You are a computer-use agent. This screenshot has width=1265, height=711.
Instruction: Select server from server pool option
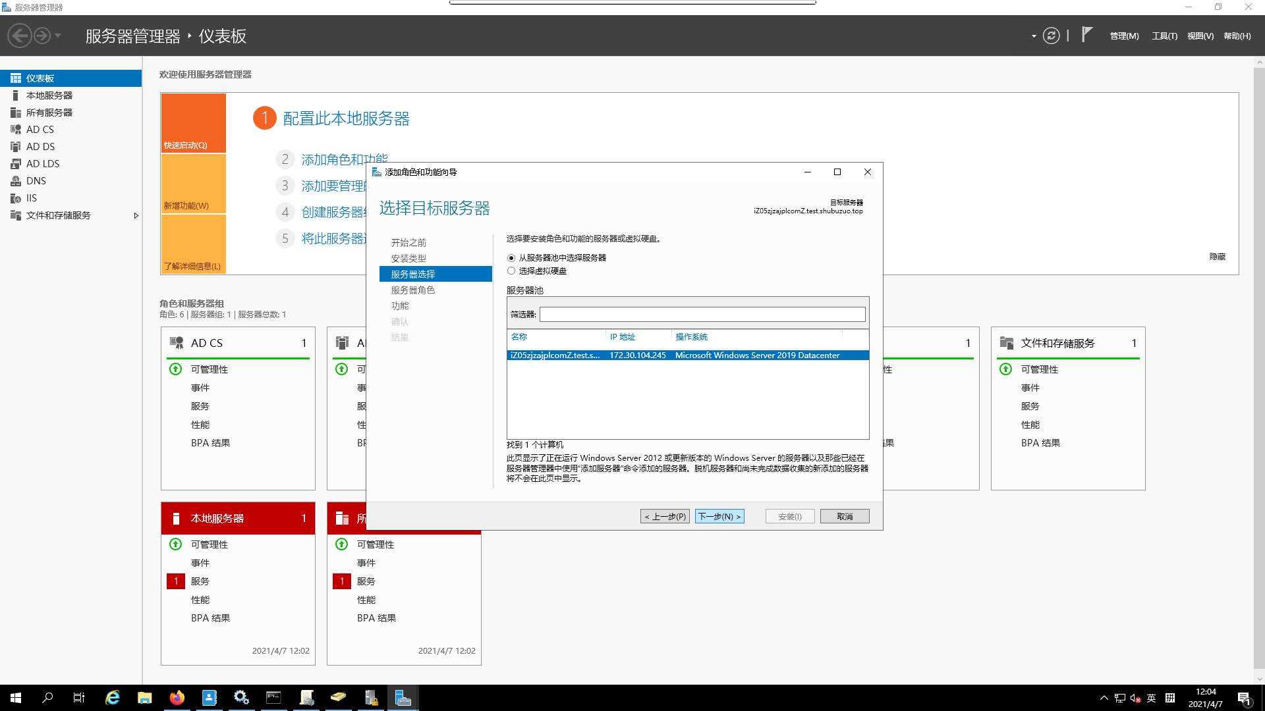pyautogui.click(x=511, y=258)
